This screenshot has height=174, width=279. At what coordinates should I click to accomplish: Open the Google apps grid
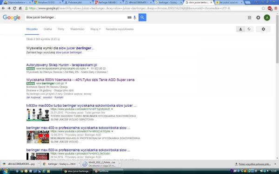tap(249, 18)
